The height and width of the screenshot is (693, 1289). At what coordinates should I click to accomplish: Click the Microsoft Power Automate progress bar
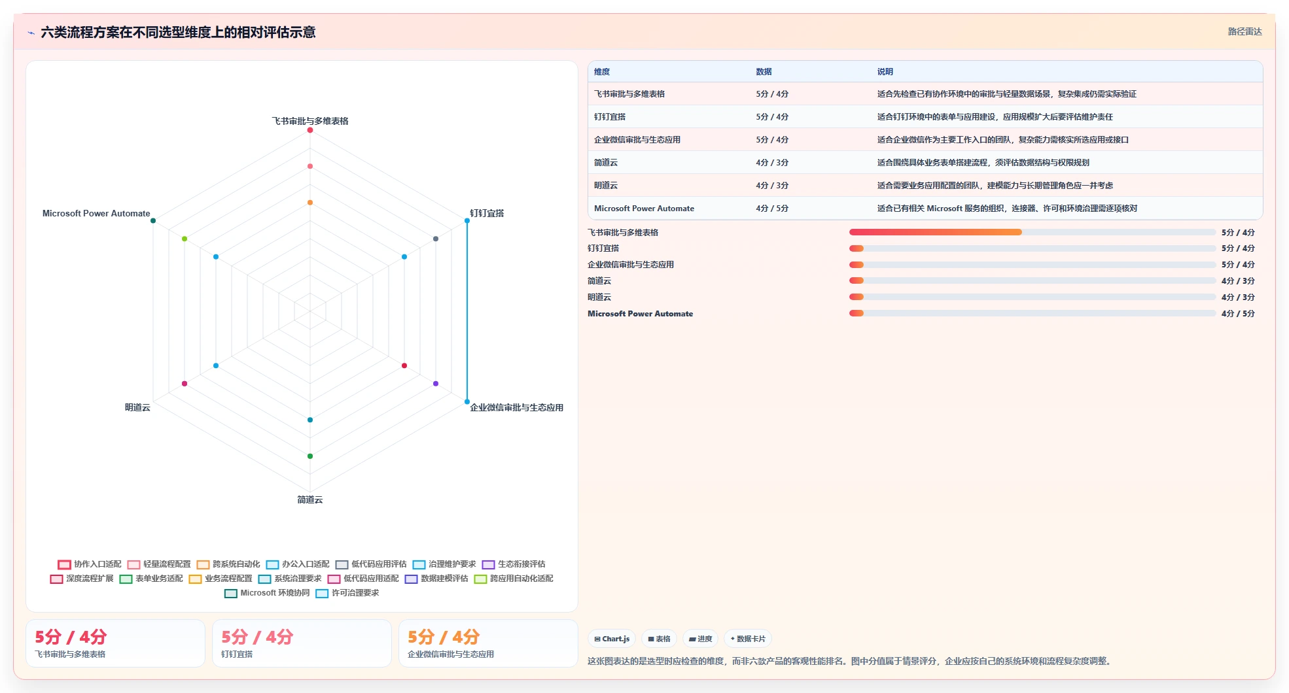pyautogui.click(x=1033, y=313)
